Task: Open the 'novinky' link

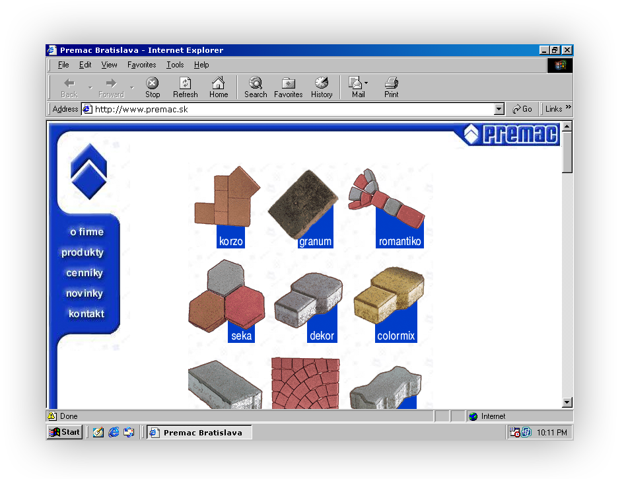Action: [85, 293]
